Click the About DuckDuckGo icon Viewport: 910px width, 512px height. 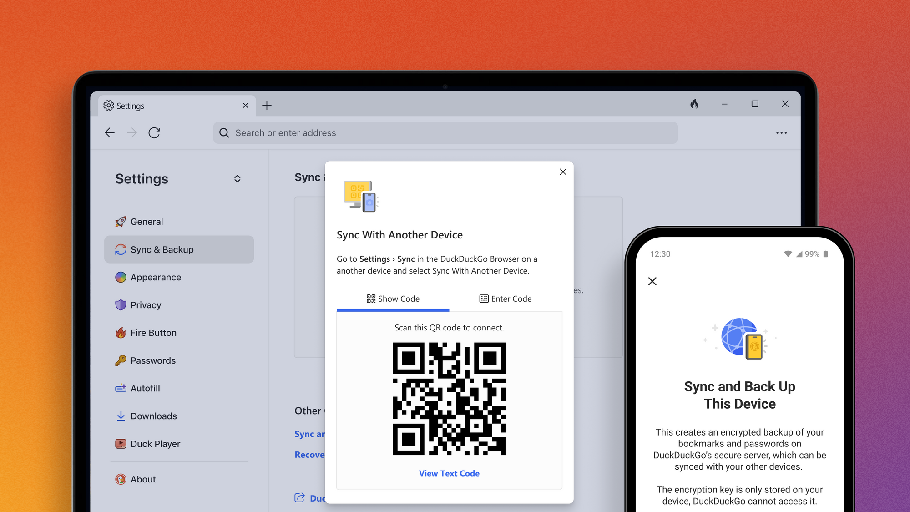(x=121, y=479)
